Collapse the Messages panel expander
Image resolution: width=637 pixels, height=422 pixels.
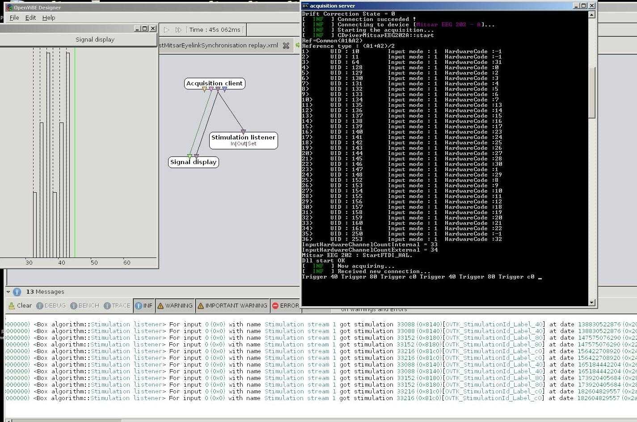pos(8,291)
